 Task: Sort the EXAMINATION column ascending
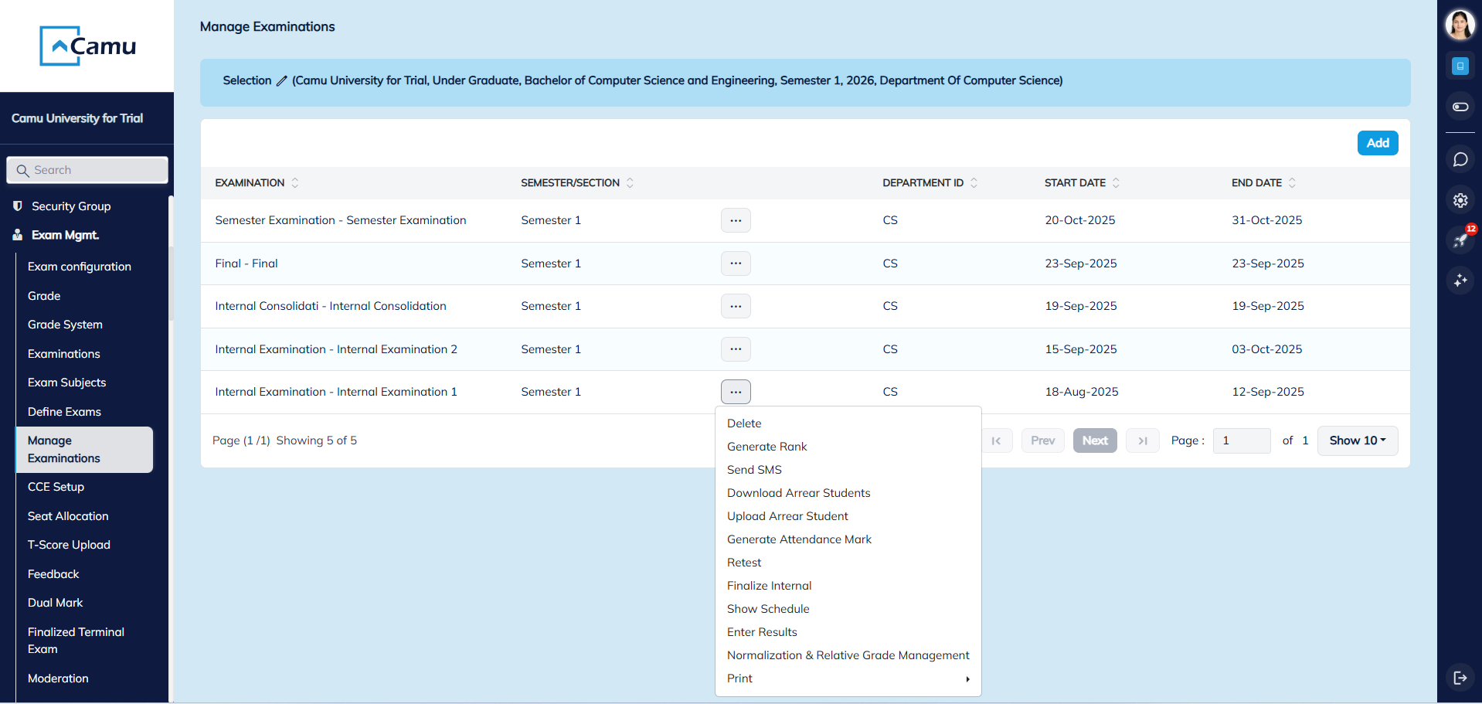click(294, 182)
